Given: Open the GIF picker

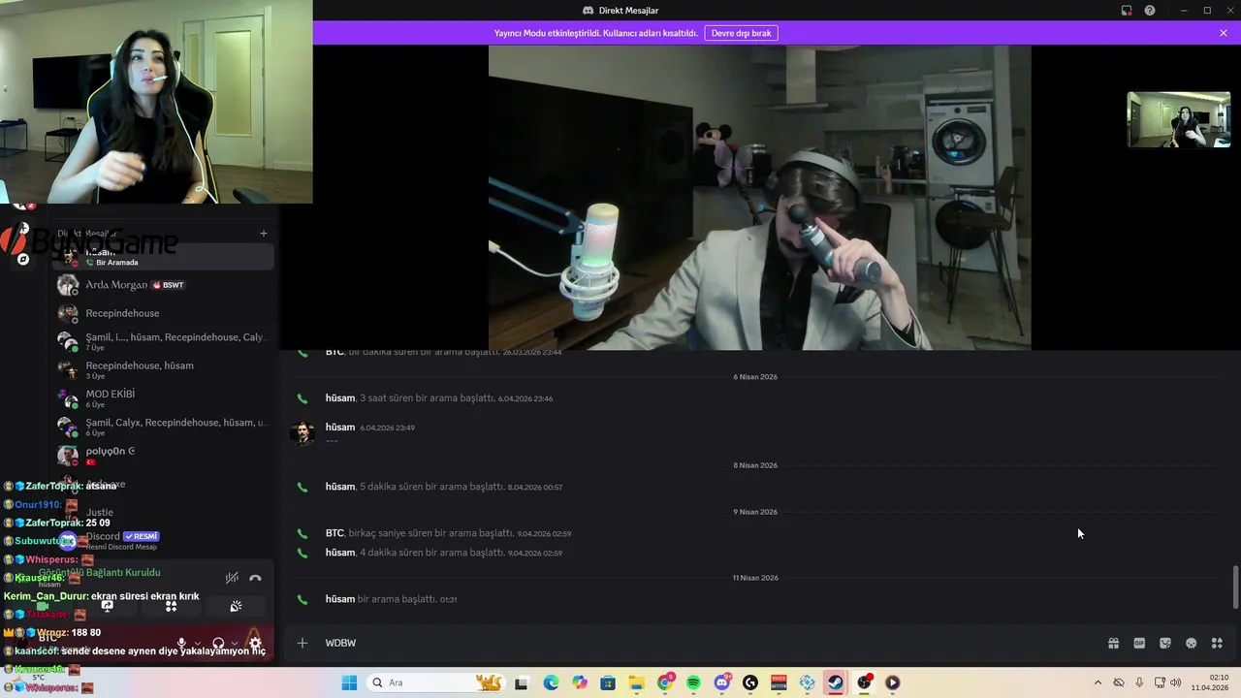Looking at the screenshot, I should (1139, 643).
